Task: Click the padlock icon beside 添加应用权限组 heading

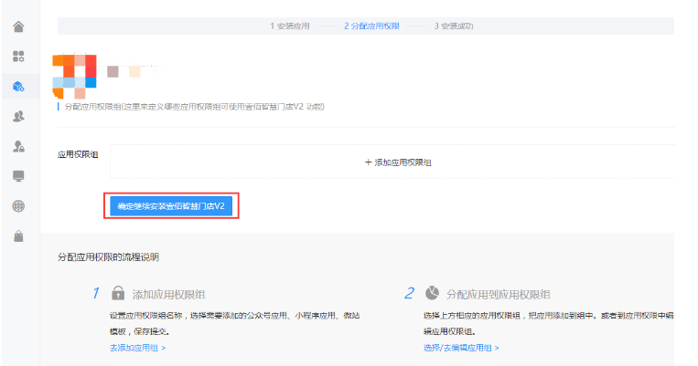Action: coord(117,294)
